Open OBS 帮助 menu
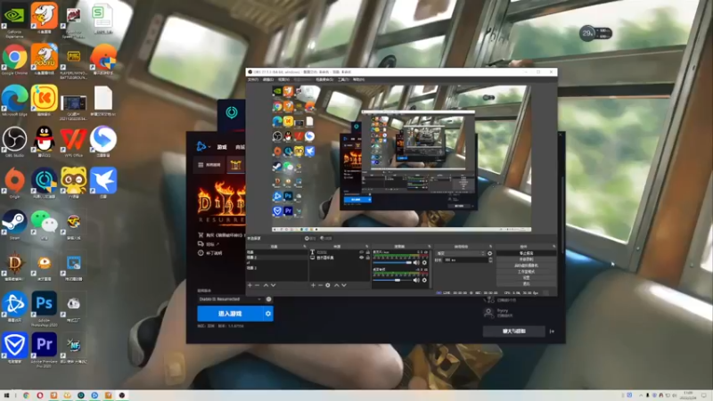The image size is (713, 401). [359, 79]
